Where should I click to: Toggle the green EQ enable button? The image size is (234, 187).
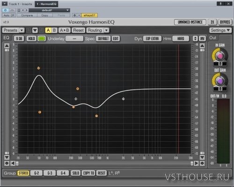[42, 39]
